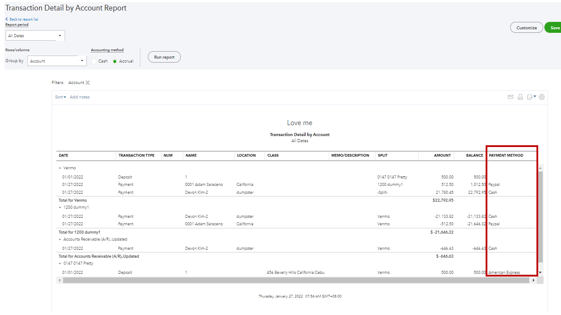The image size is (561, 315).
Task: Click the export report icon
Action: pyautogui.click(x=530, y=97)
